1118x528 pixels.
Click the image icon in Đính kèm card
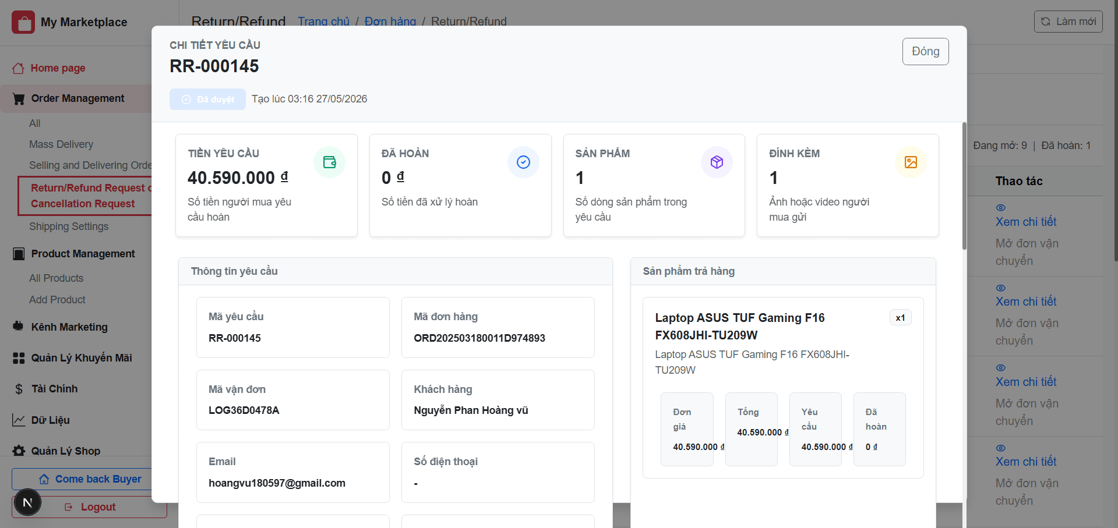point(911,162)
